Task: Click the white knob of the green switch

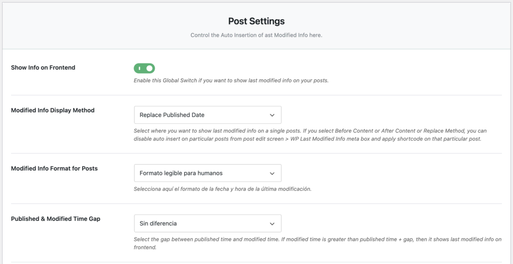Action: tap(149, 68)
